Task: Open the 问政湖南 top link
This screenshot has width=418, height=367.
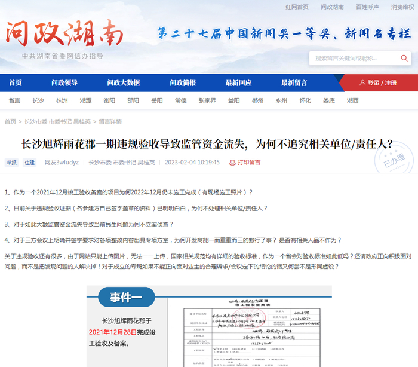Action: tap(332, 7)
